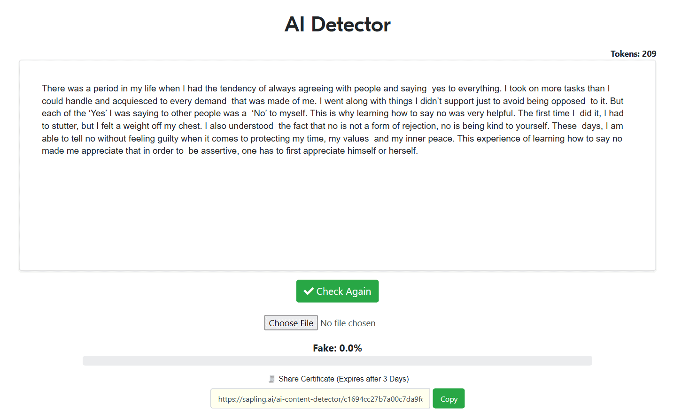The image size is (689, 419).
Task: Copy the certificate link with Copy button
Action: pos(449,399)
